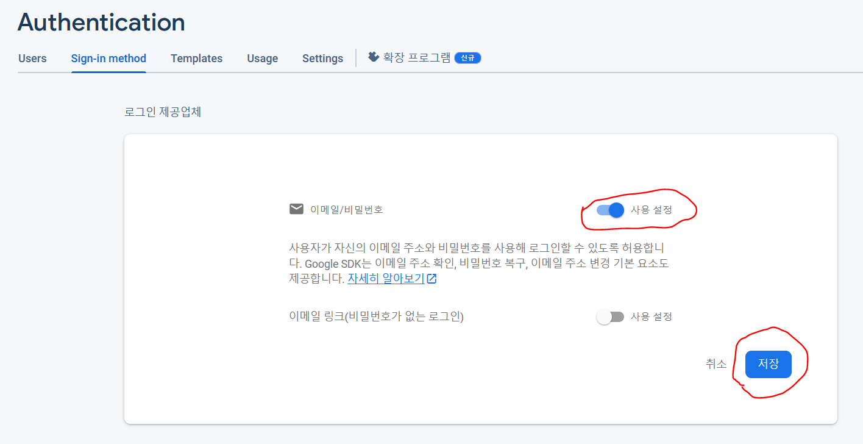Screen dimensions: 863x444
Task: Switch to the Templates tab
Action: point(196,59)
